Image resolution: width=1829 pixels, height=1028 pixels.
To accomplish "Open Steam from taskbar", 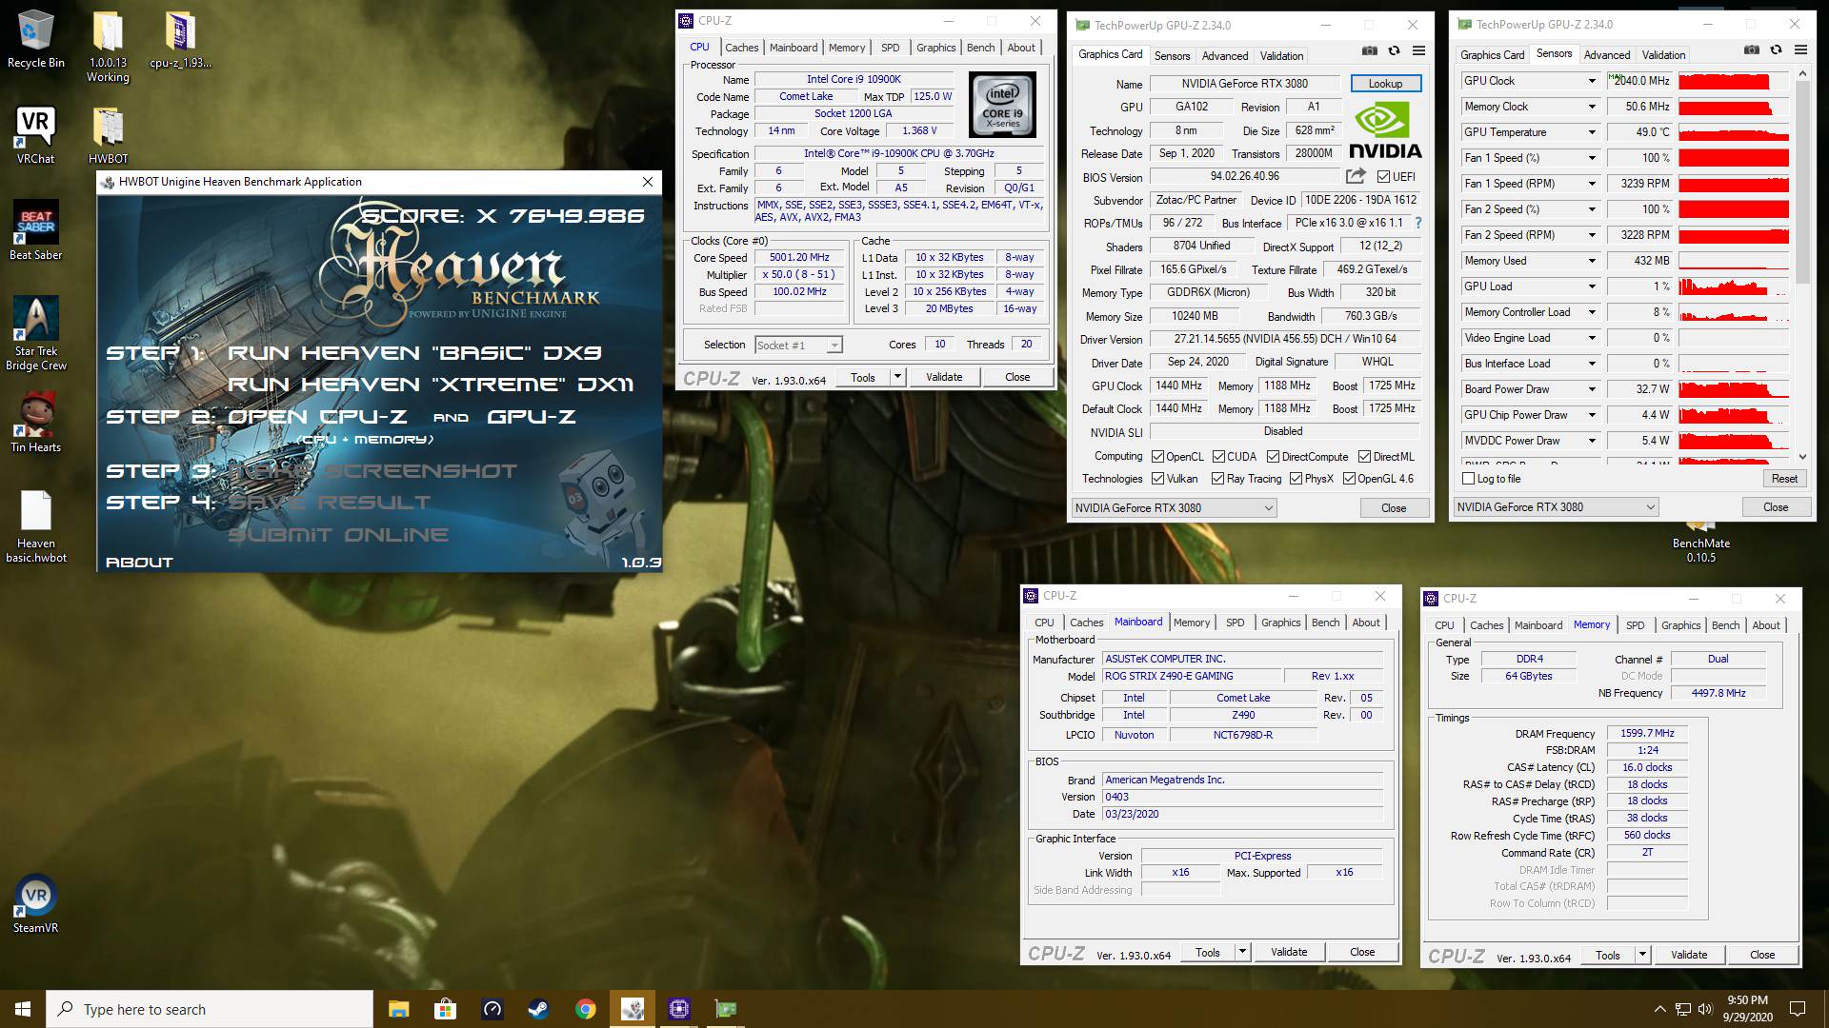I will tap(538, 1009).
